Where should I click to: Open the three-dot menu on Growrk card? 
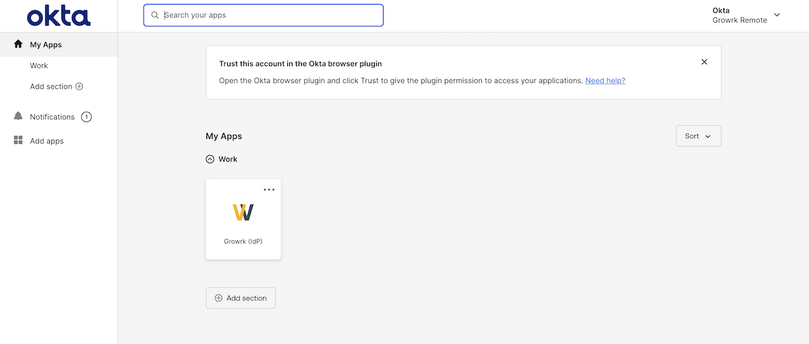[269, 190]
